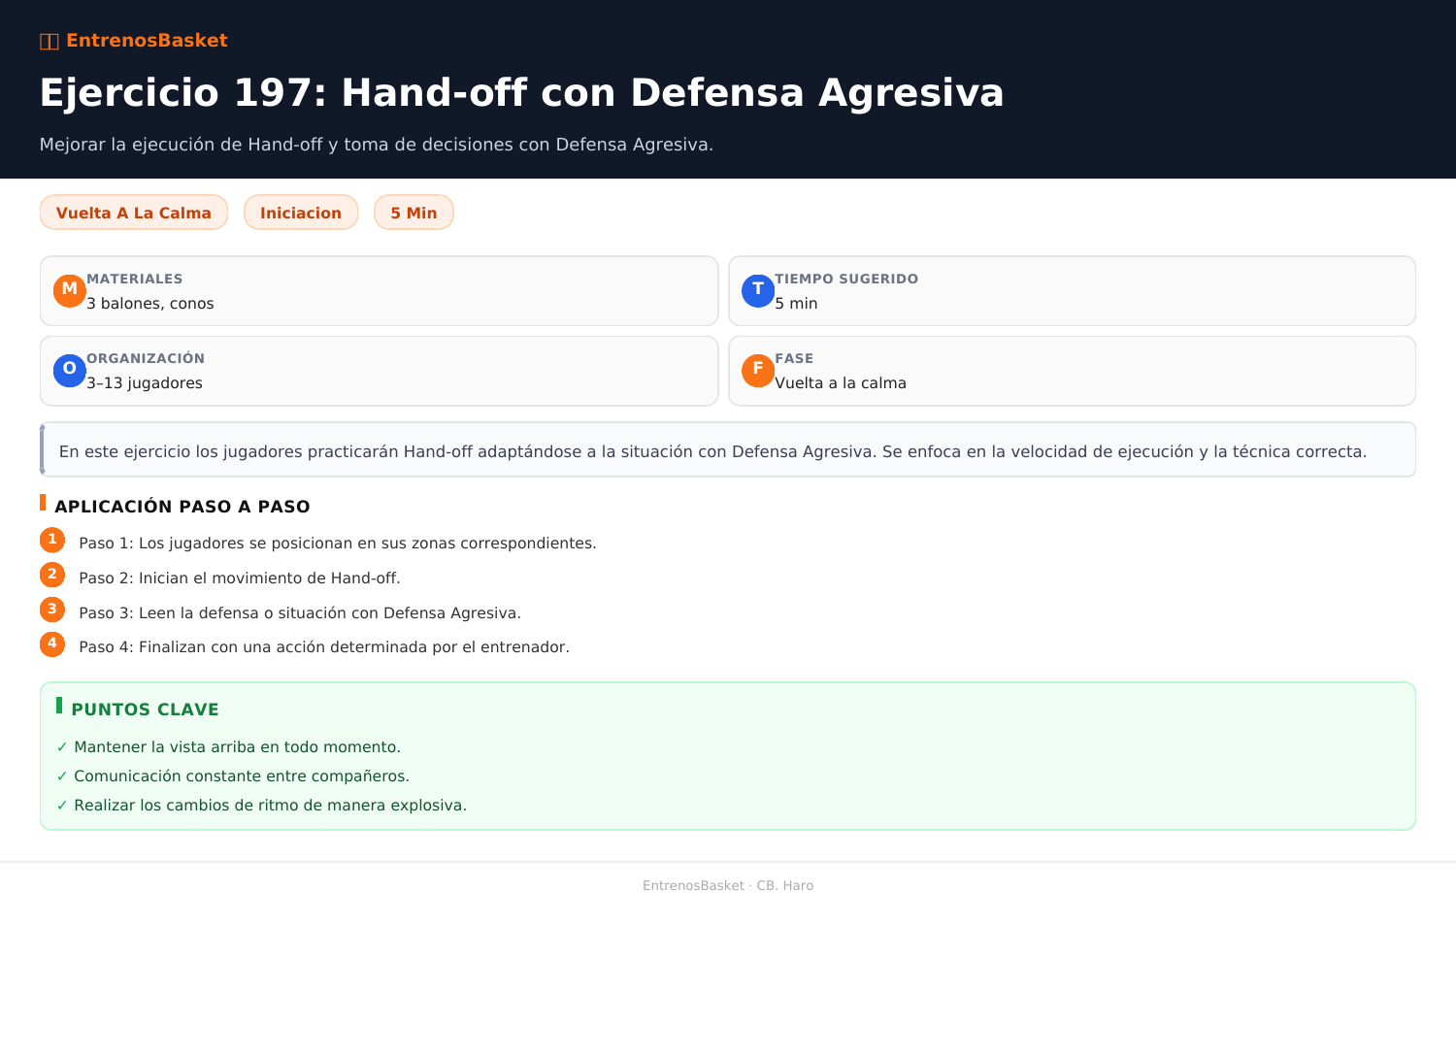1456x1056 pixels.
Task: Click the orange step badge numbered 4
Action: pyautogui.click(x=52, y=643)
